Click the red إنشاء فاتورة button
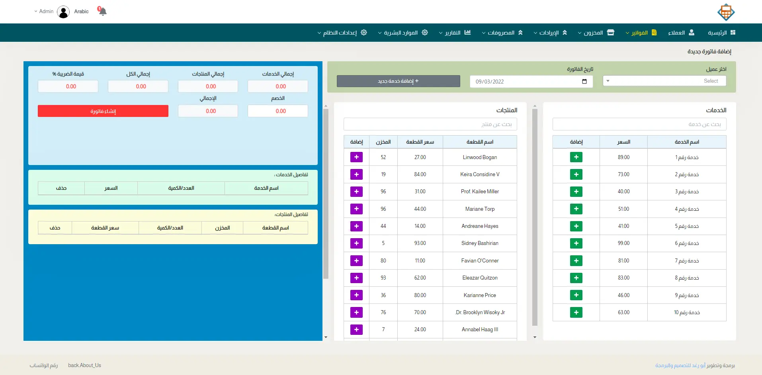762x375 pixels. [103, 111]
